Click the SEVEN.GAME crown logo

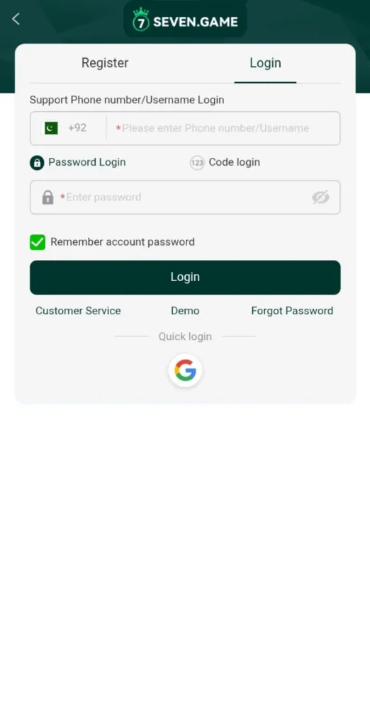141,19
